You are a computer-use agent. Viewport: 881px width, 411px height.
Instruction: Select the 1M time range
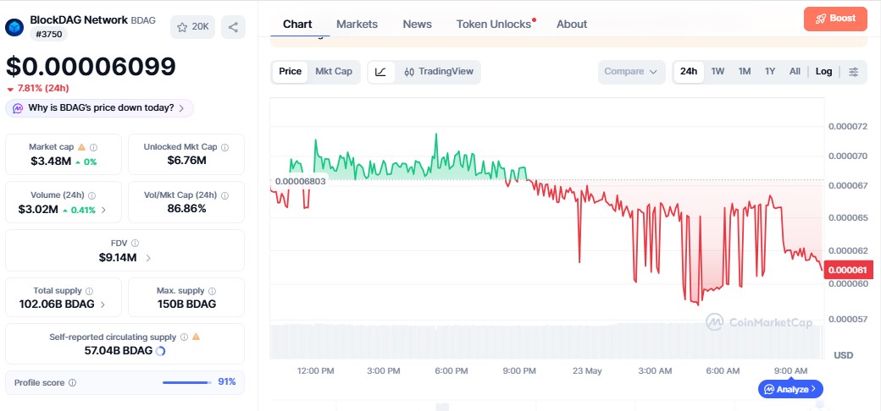click(745, 72)
